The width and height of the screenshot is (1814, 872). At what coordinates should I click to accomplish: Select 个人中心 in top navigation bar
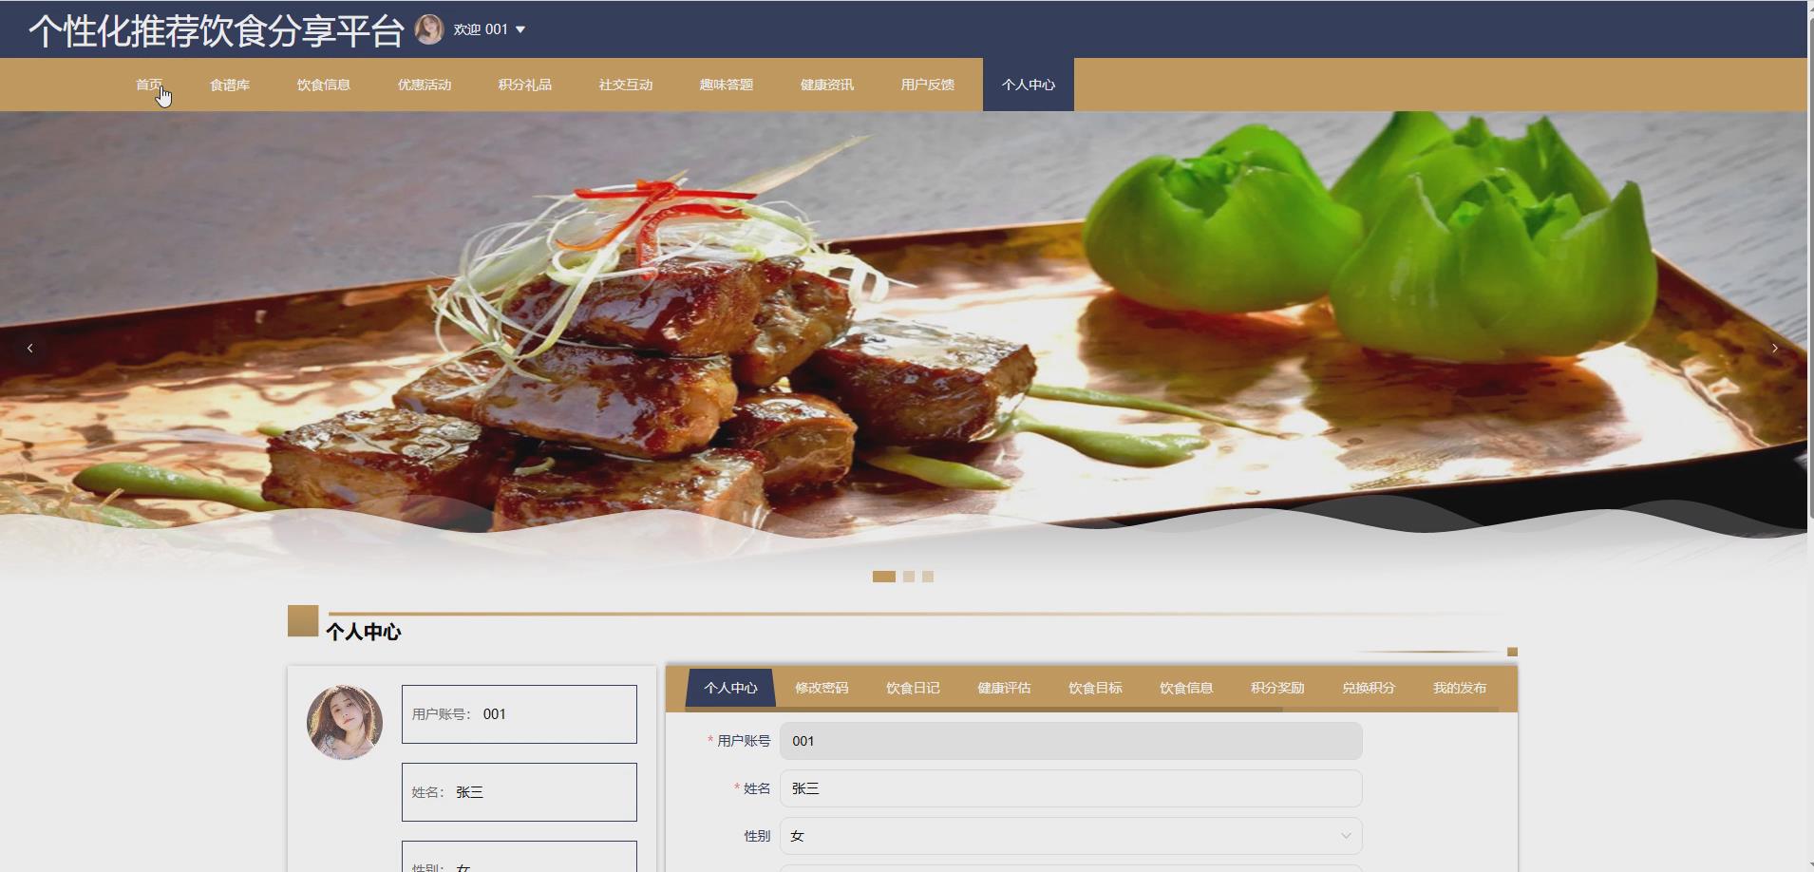(x=1029, y=85)
